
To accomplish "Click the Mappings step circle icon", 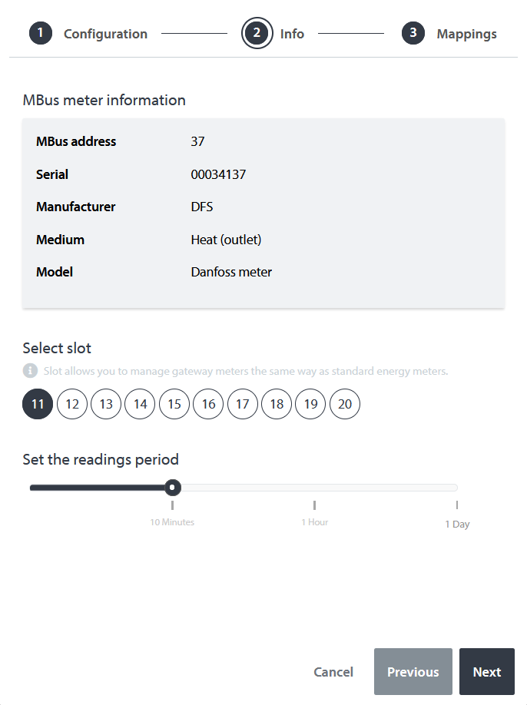I will [413, 33].
